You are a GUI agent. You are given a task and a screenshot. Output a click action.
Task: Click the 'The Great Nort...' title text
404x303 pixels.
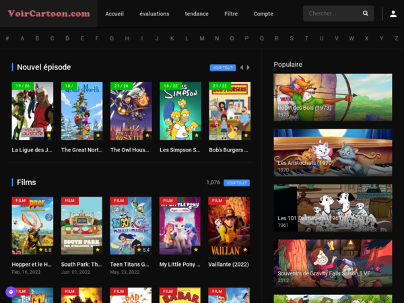(x=81, y=150)
